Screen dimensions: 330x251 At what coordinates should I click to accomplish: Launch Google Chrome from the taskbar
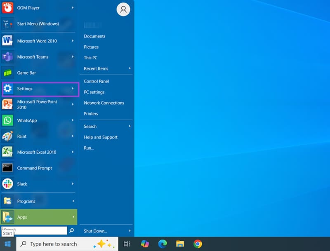(198, 244)
